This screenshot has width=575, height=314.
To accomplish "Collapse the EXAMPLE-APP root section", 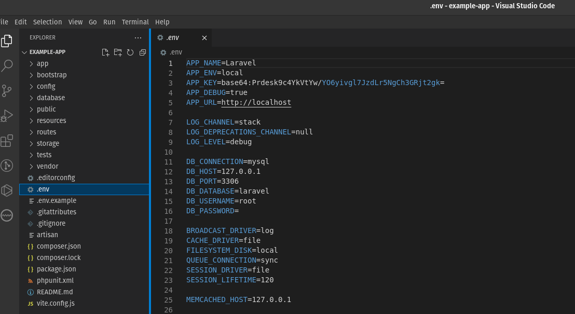I will tap(47, 52).
